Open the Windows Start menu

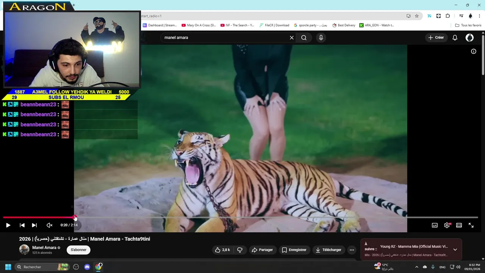tap(8, 267)
